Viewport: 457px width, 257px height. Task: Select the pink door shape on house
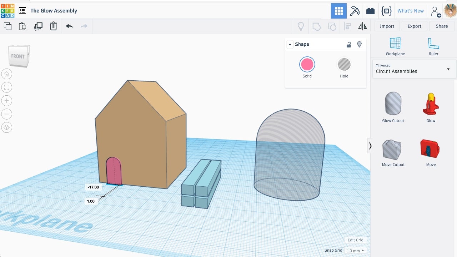(x=114, y=171)
